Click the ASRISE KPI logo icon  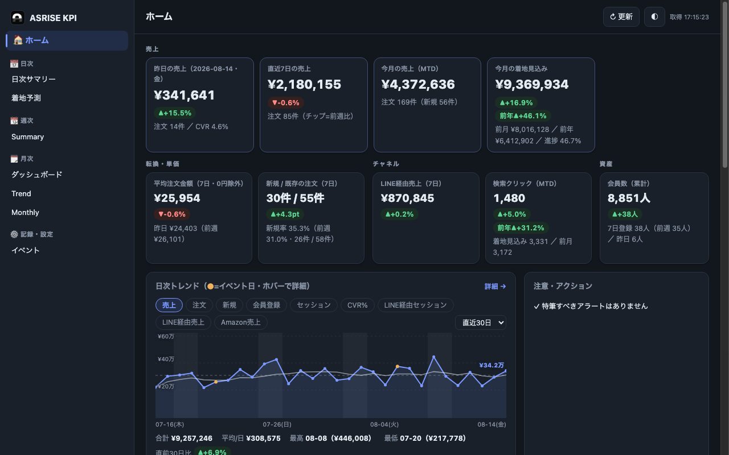pos(18,18)
